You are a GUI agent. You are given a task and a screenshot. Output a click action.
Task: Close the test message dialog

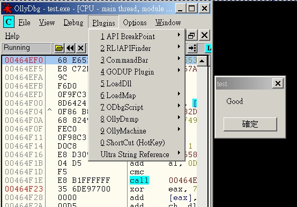click(278, 83)
